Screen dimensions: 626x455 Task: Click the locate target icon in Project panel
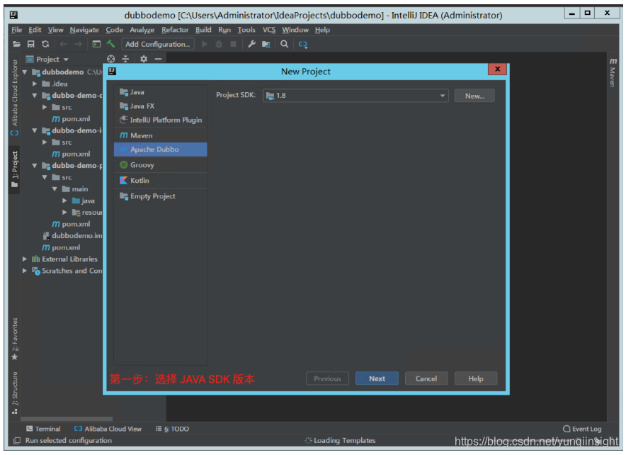pos(111,59)
